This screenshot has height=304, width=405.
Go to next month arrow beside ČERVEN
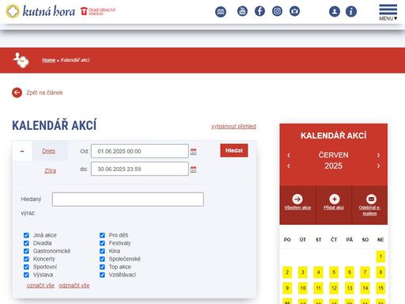tap(378, 155)
